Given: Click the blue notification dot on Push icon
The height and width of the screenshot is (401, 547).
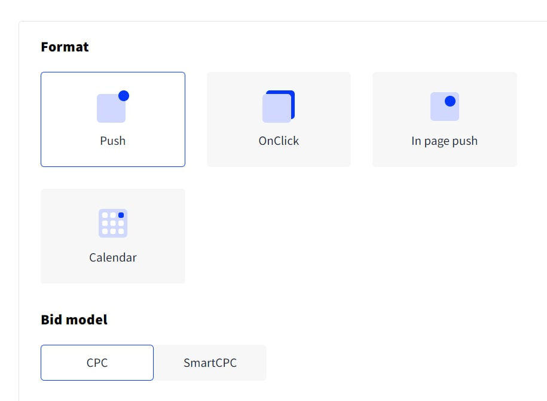Looking at the screenshot, I should 124,96.
